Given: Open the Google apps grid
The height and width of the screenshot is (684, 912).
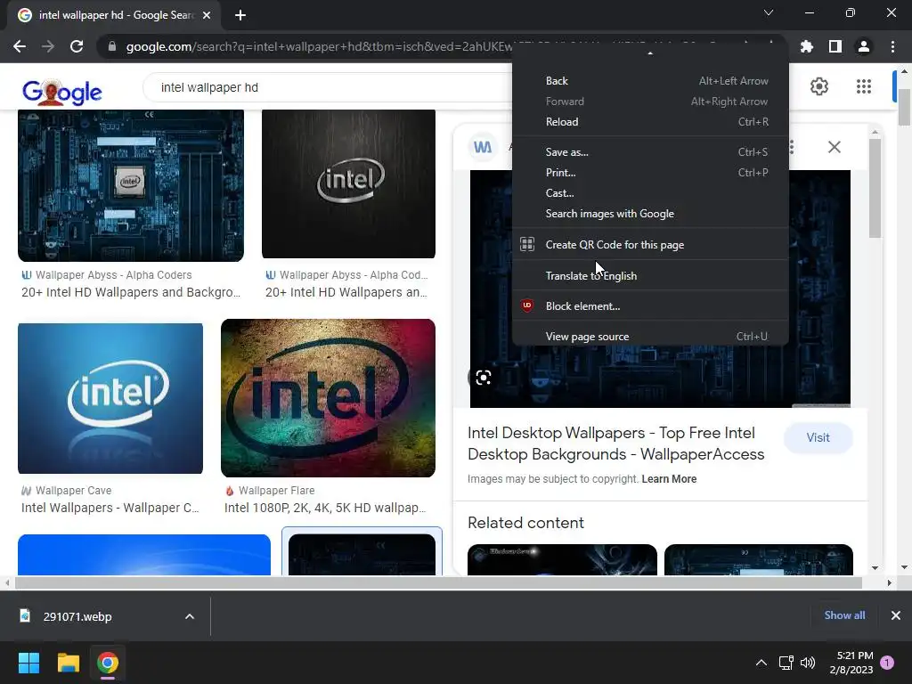Looking at the screenshot, I should click(864, 86).
